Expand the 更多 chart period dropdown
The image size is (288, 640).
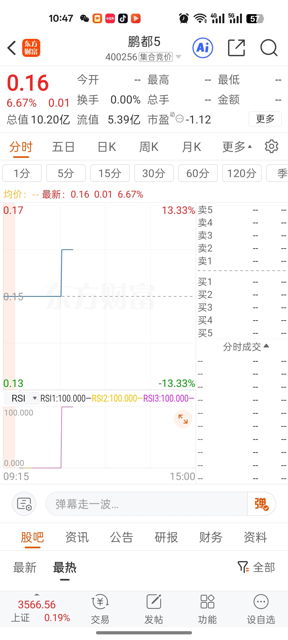coord(237,147)
